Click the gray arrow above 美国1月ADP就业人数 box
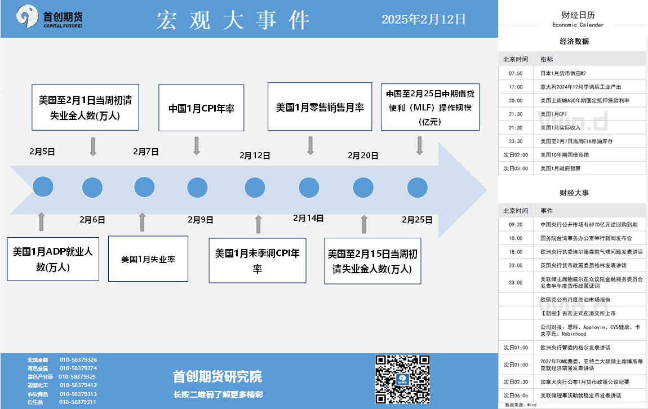Image resolution: width=648 pixels, height=409 pixels. pos(41,222)
